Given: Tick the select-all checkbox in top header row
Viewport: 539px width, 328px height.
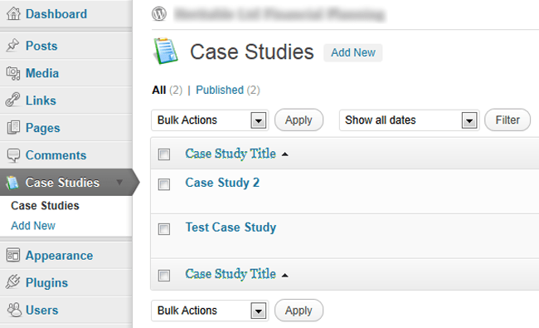Looking at the screenshot, I should coord(164,154).
